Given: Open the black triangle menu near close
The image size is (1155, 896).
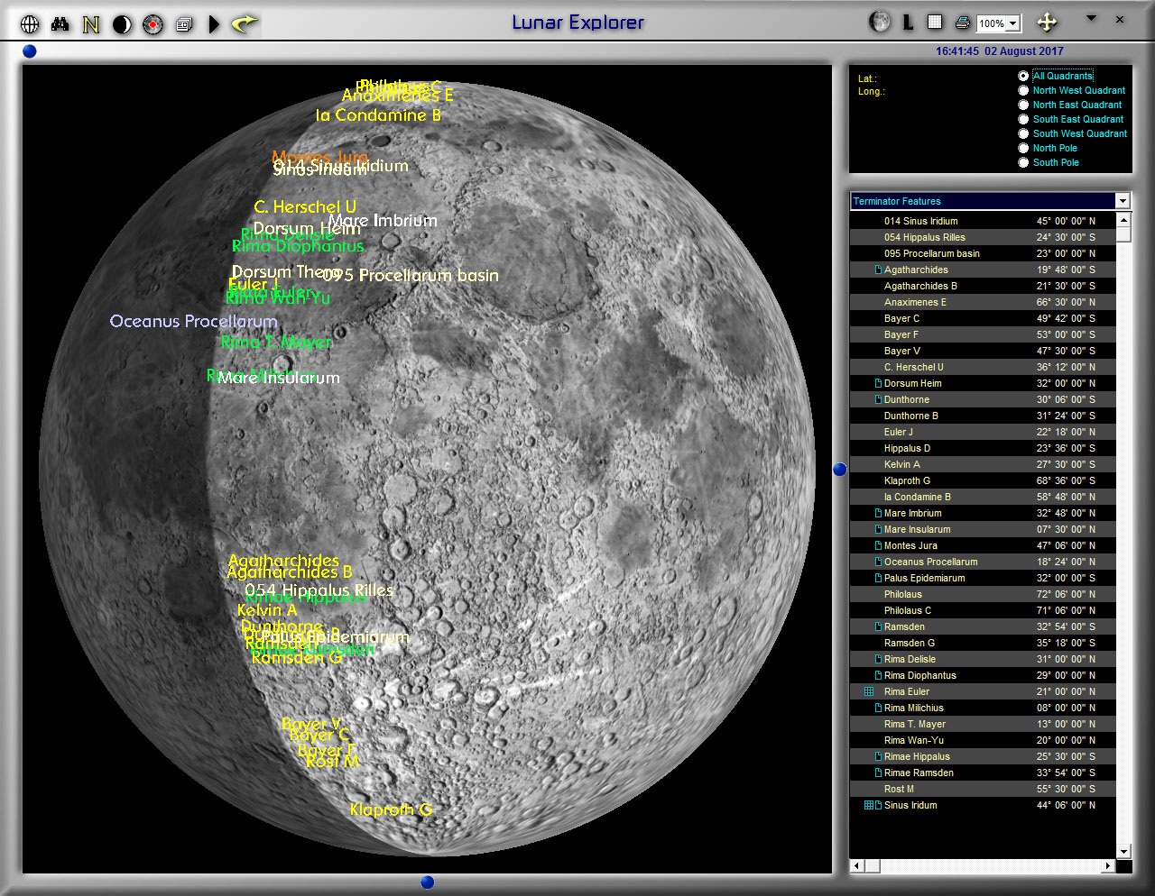Looking at the screenshot, I should tap(1091, 18).
